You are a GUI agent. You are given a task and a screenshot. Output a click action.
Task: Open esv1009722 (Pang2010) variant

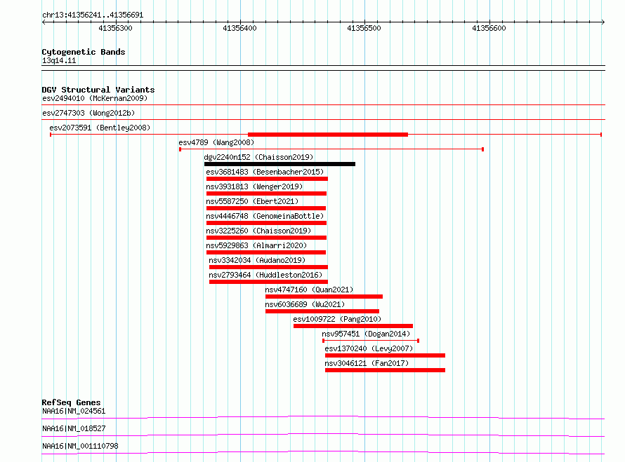coord(337,319)
